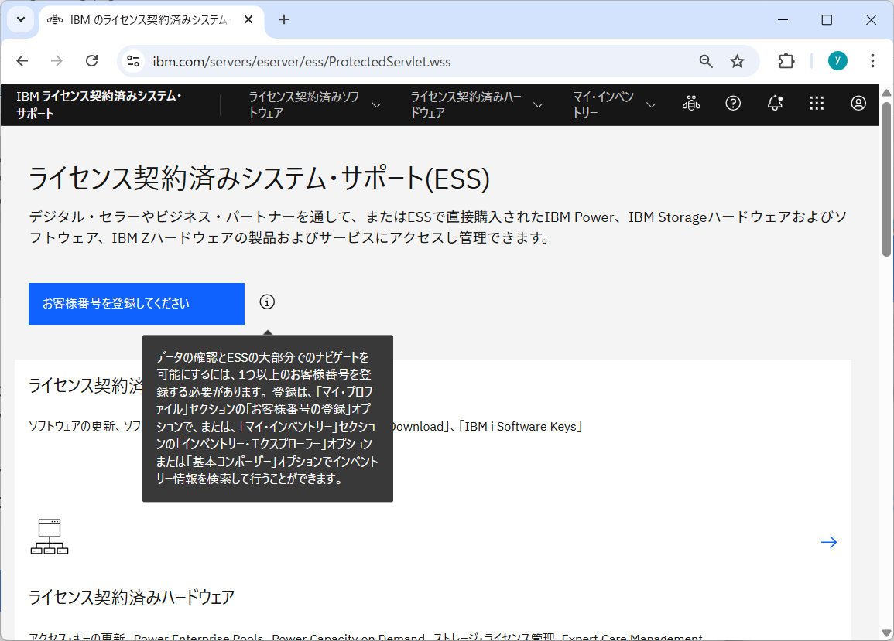Close the IBM ライセンス契約済みシステム tab
The image size is (894, 641).
(248, 19)
